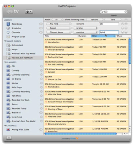The width and height of the screenshot is (137, 147).
Task: Open the is false condition dropdown
Action: point(85,28)
